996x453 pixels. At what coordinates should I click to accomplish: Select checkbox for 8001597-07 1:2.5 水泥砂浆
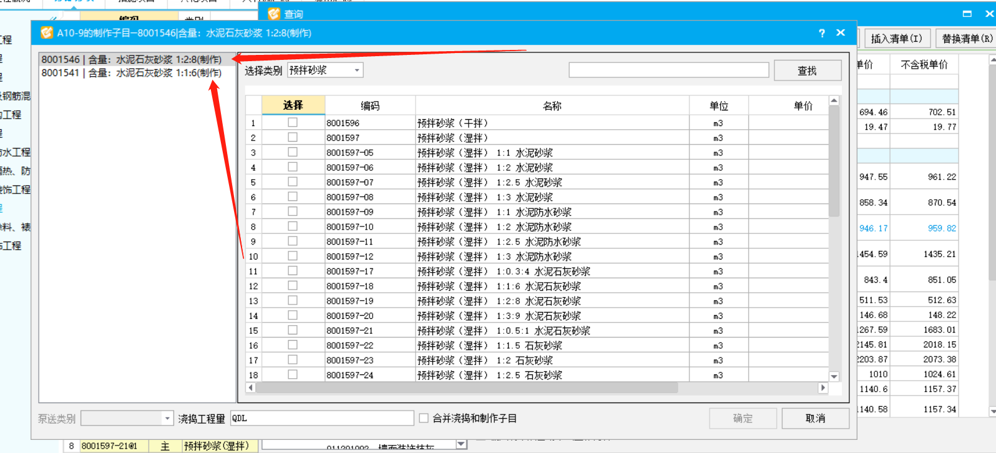click(293, 182)
